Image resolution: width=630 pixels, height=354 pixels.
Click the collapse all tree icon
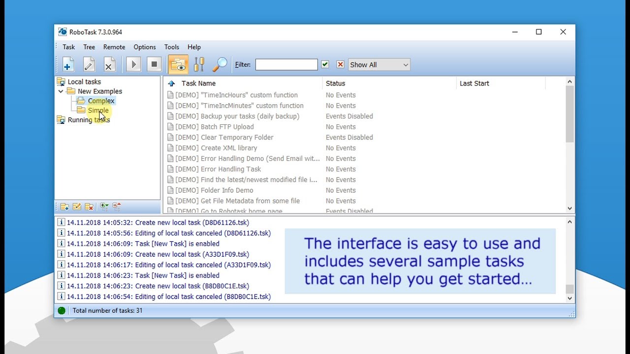(116, 207)
